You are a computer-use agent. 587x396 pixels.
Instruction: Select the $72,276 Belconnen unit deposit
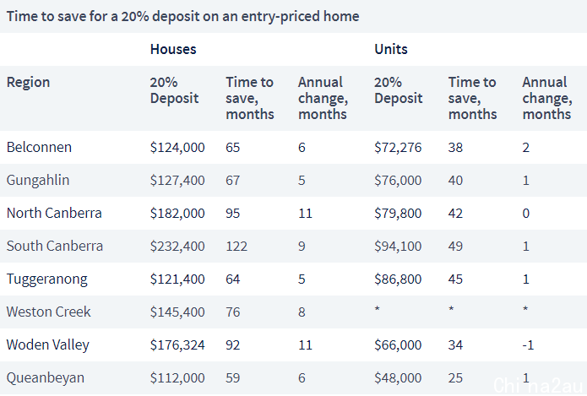tap(398, 148)
